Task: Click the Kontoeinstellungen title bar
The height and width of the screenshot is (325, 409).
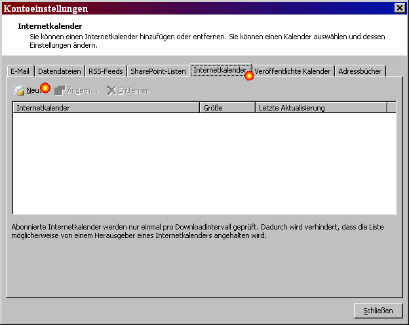Action: 197,8
